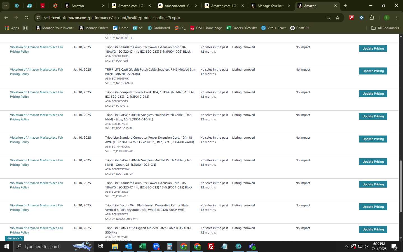The width and height of the screenshot is (403, 252).
Task: Open D&H Home page bookmark
Action: coord(206,28)
